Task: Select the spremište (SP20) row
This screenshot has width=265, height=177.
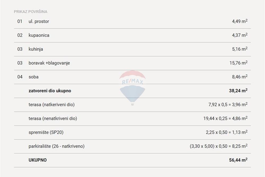Action: click(x=132, y=132)
